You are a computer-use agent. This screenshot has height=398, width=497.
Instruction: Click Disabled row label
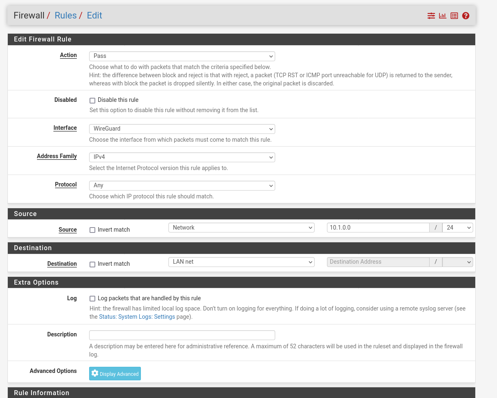(x=65, y=100)
